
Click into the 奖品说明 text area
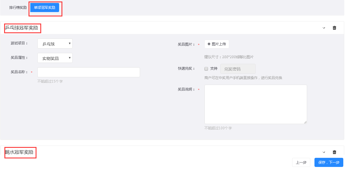click(256, 104)
